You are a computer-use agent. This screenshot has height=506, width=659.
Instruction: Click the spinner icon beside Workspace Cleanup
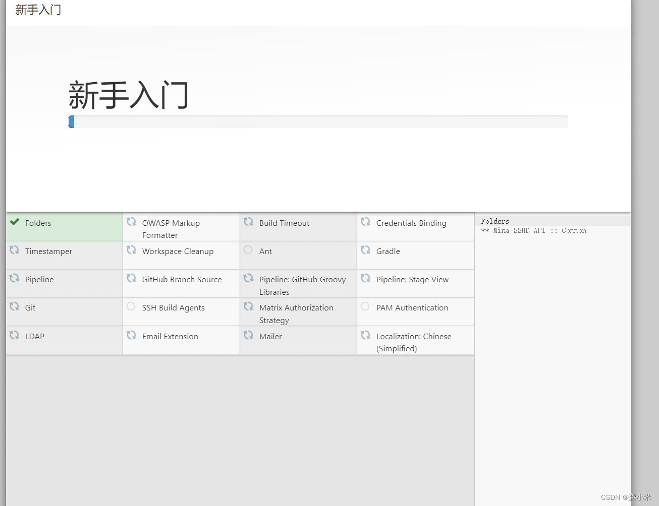click(131, 250)
